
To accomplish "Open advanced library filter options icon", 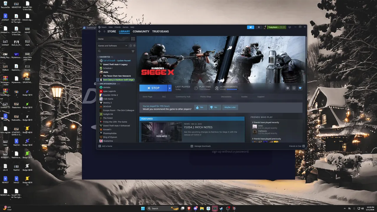I will [133, 51].
